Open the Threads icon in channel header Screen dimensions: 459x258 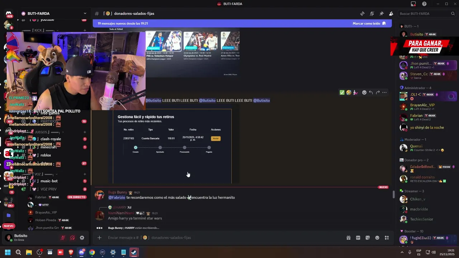(x=363, y=14)
